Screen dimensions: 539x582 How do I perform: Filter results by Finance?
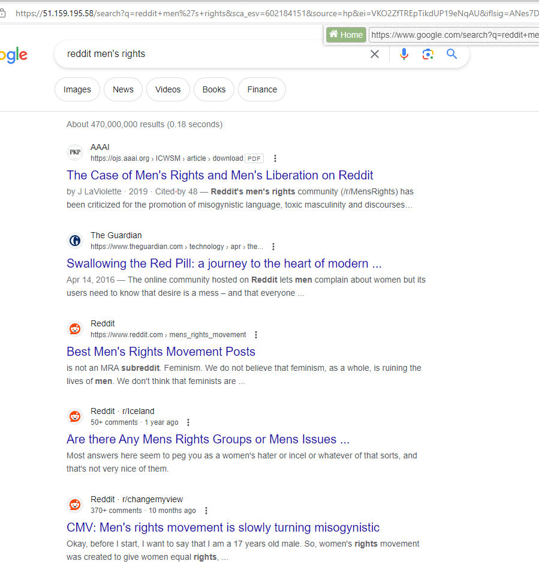point(262,89)
